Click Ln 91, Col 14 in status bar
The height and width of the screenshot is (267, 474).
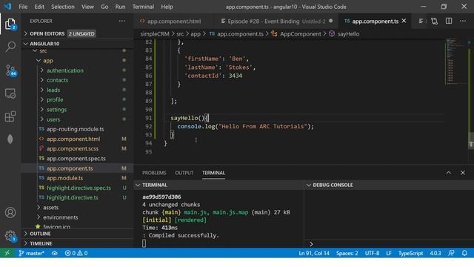coord(314,253)
